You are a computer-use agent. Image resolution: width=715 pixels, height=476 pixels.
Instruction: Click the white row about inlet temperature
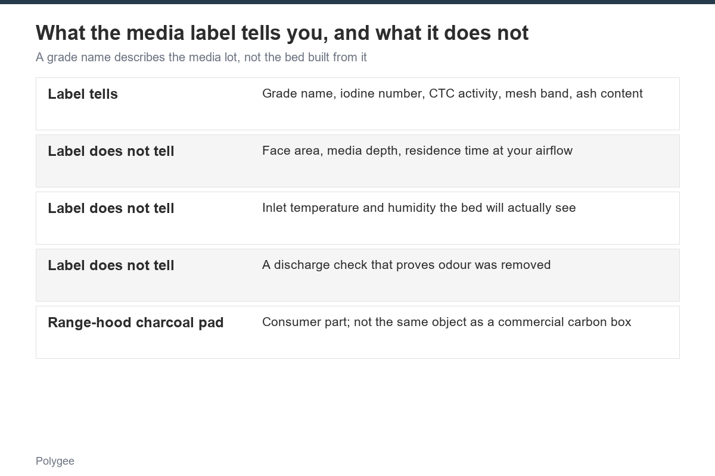357,218
